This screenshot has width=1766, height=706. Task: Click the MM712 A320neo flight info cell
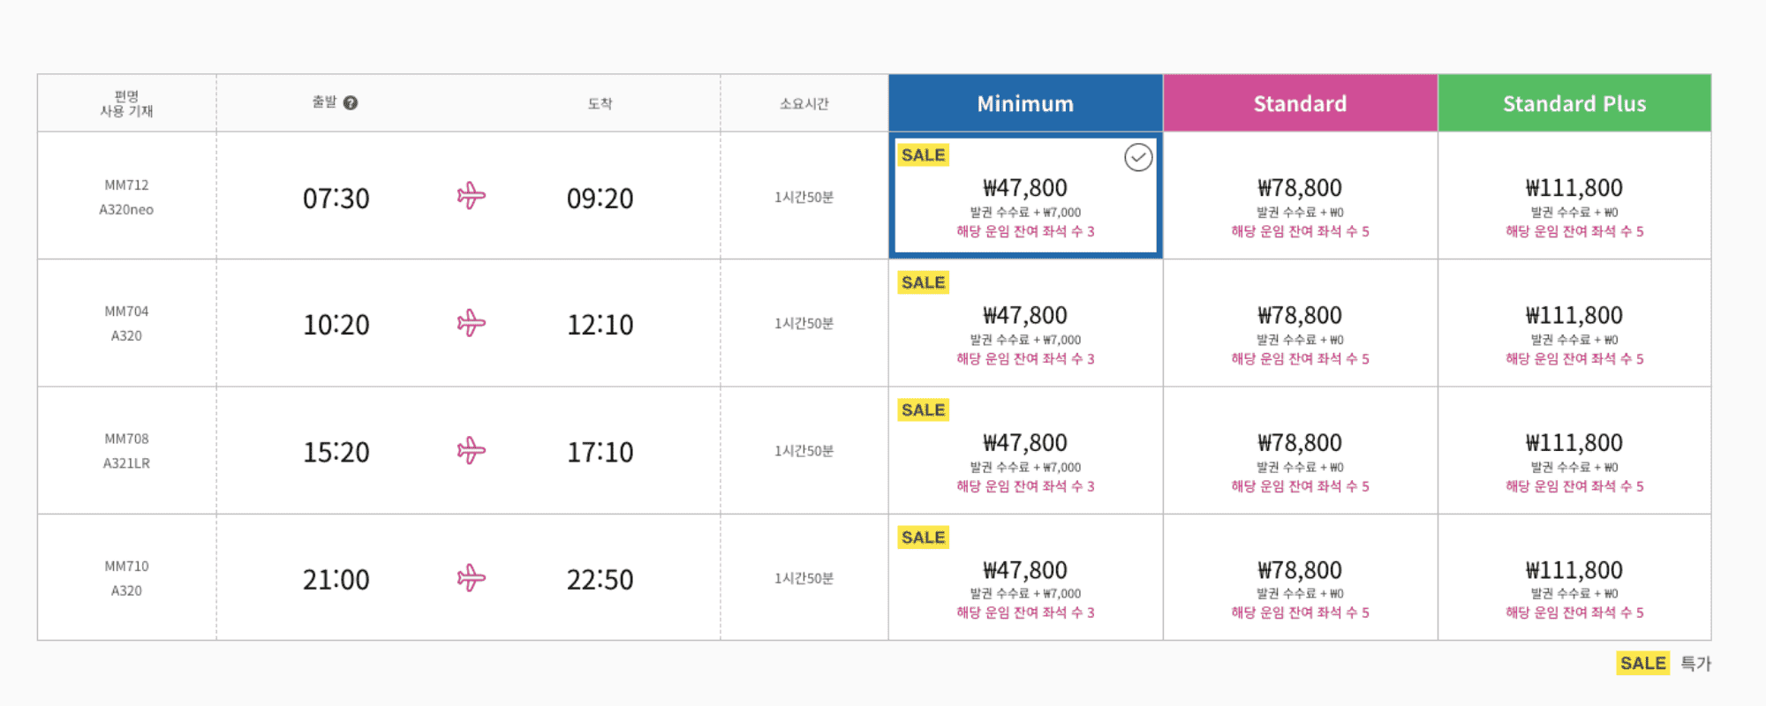(x=126, y=197)
